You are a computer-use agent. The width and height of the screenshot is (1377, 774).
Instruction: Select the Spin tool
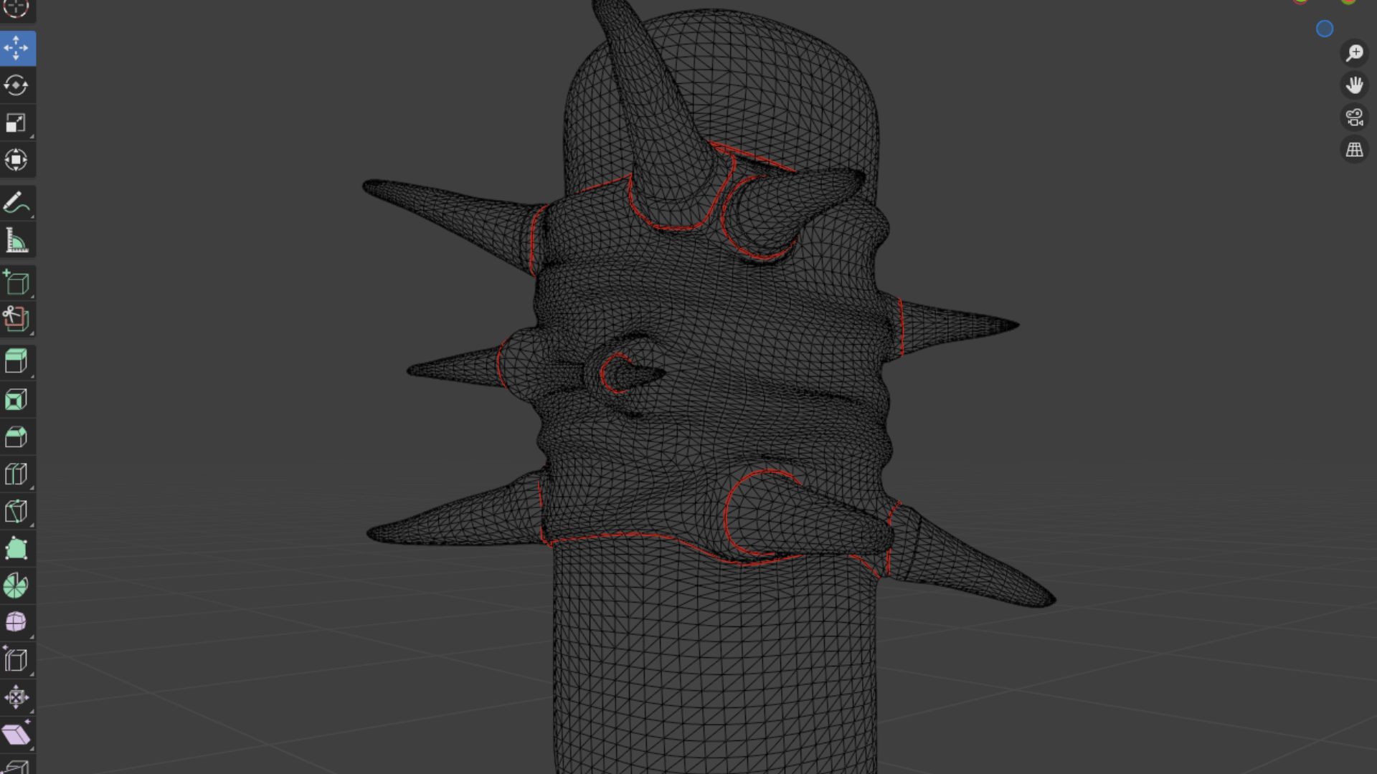coord(16,586)
